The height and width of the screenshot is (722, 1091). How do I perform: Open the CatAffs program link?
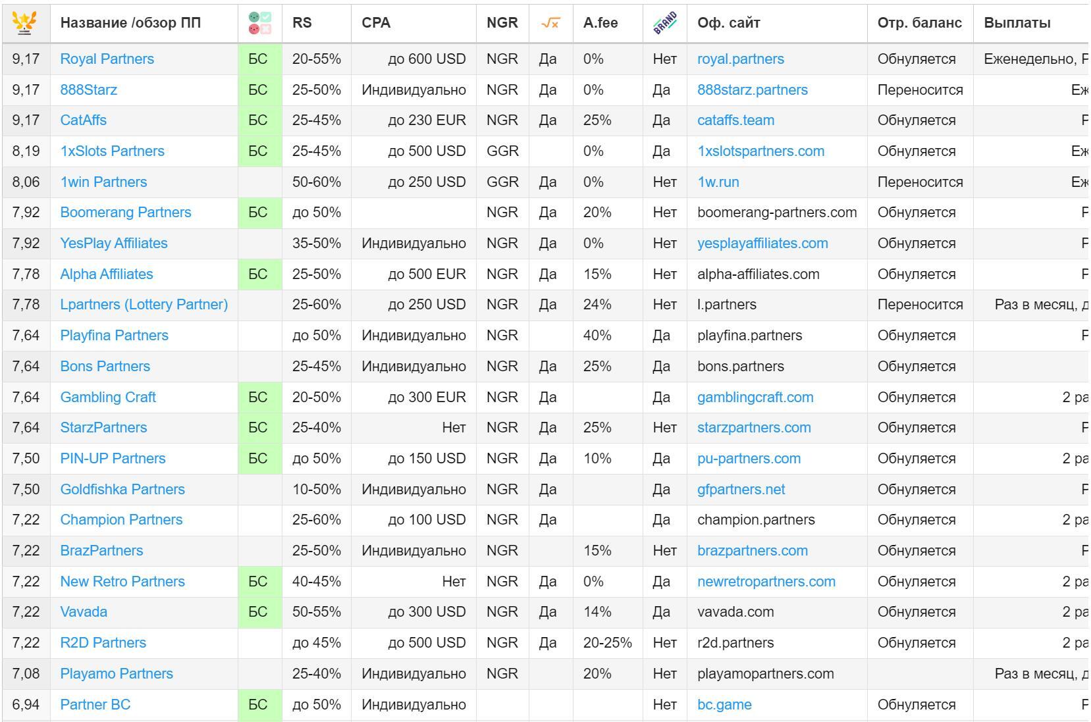point(83,120)
